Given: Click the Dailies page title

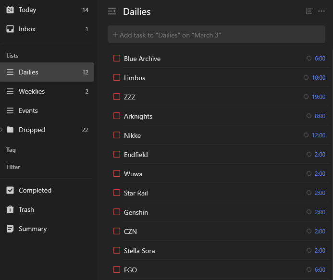Looking at the screenshot, I should (137, 12).
